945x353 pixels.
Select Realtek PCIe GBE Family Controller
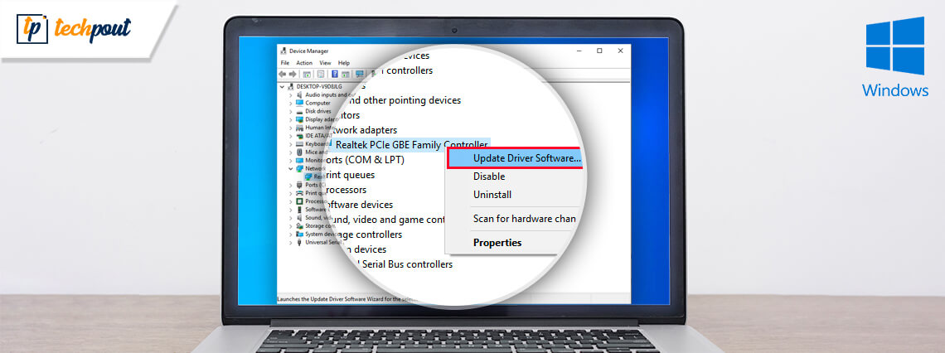[411, 145]
